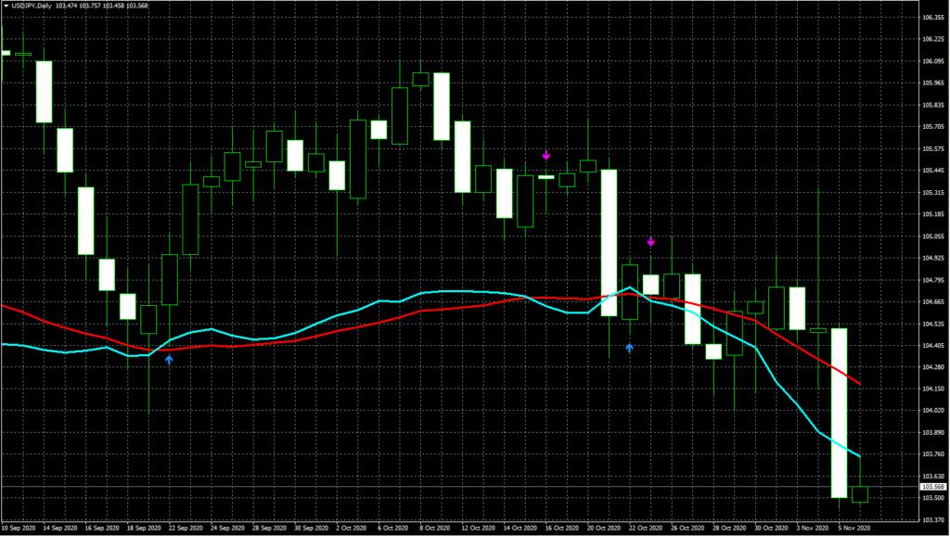Click the 10 Sep 2020 date label
The height and width of the screenshot is (536, 950).
click(x=19, y=527)
